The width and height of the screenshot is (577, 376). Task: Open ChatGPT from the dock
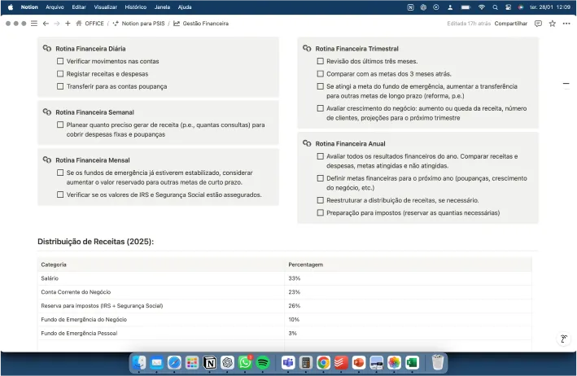click(x=227, y=363)
